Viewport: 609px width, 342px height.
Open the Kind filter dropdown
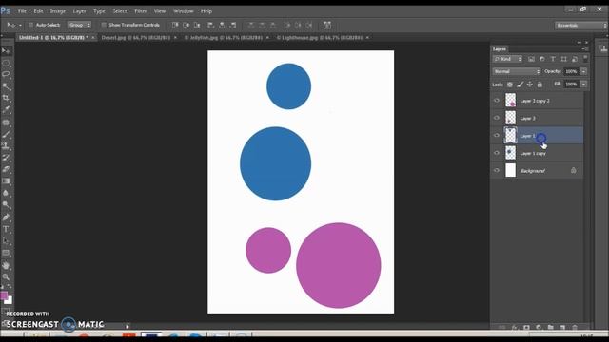[507, 59]
